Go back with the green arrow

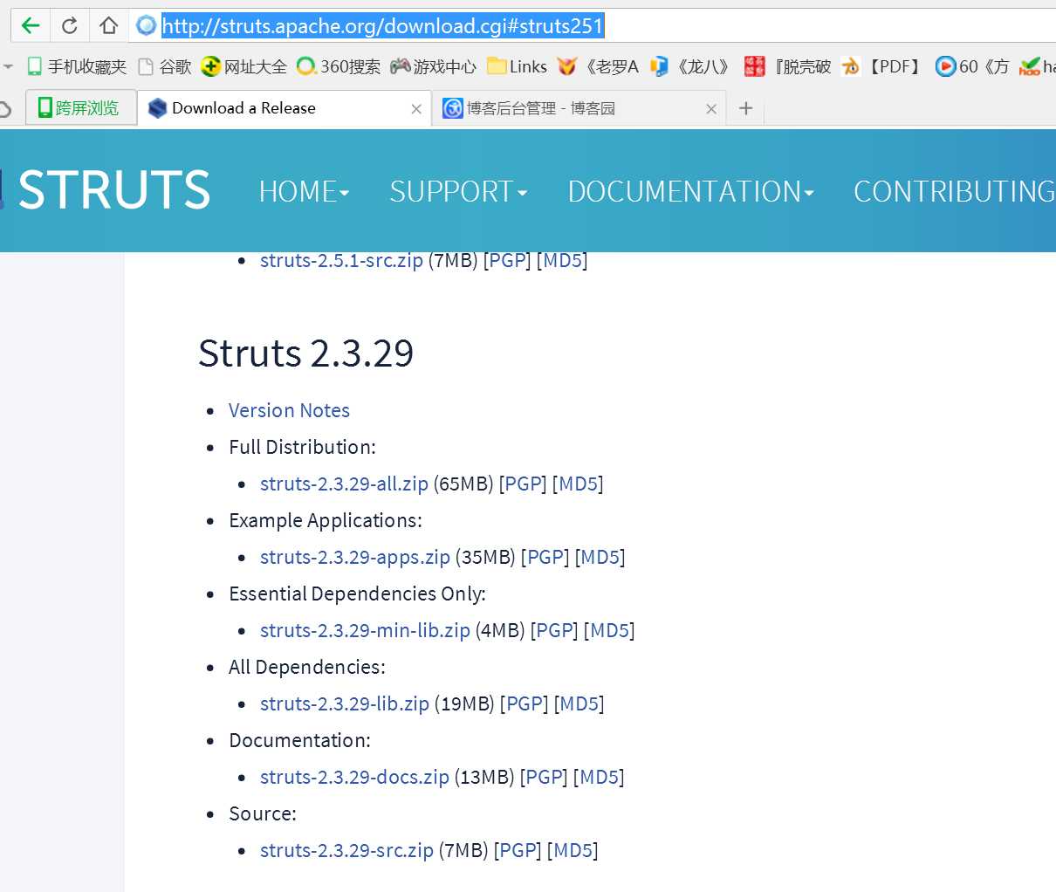coord(31,25)
